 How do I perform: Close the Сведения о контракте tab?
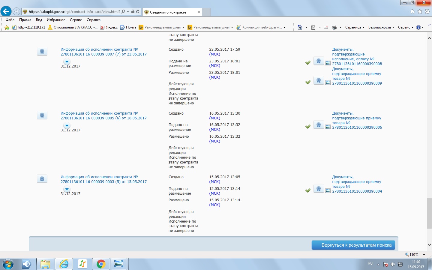coord(199,12)
